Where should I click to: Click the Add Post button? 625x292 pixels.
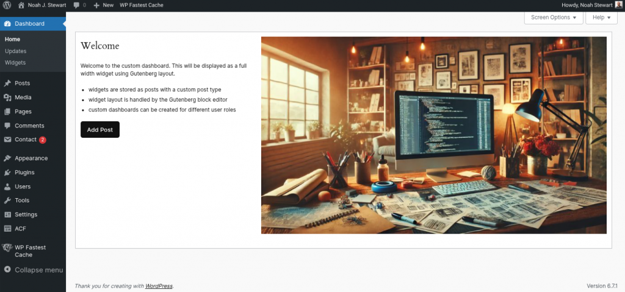point(100,130)
